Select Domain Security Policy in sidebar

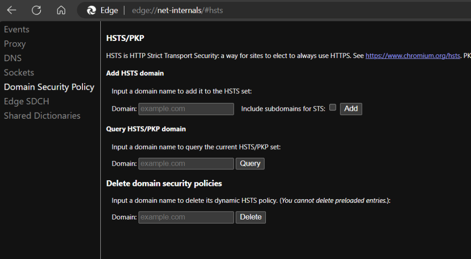49,87
